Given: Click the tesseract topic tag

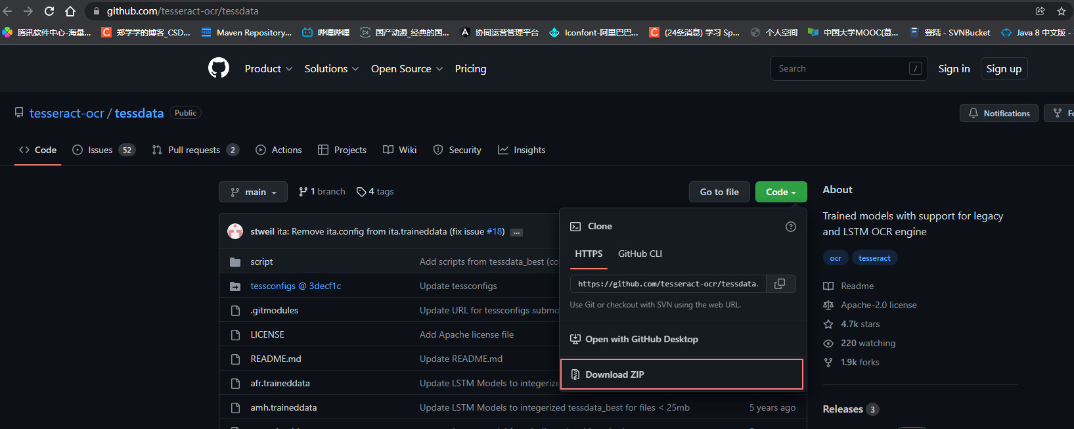Looking at the screenshot, I should 874,258.
